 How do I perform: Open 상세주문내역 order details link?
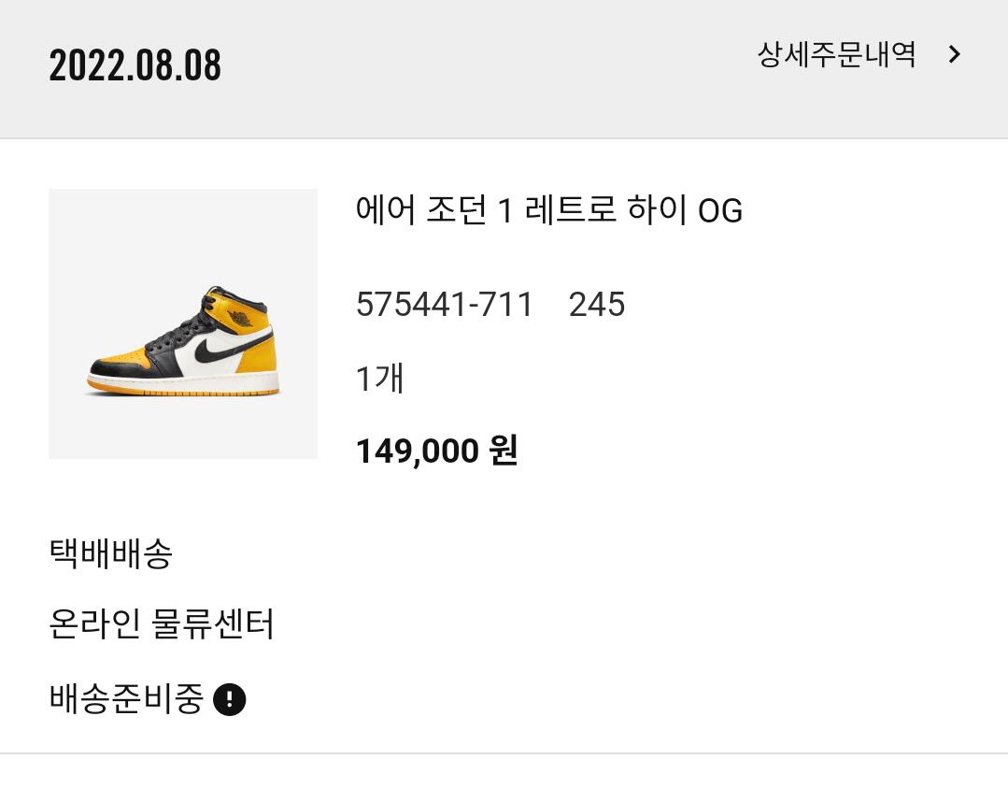[836, 54]
